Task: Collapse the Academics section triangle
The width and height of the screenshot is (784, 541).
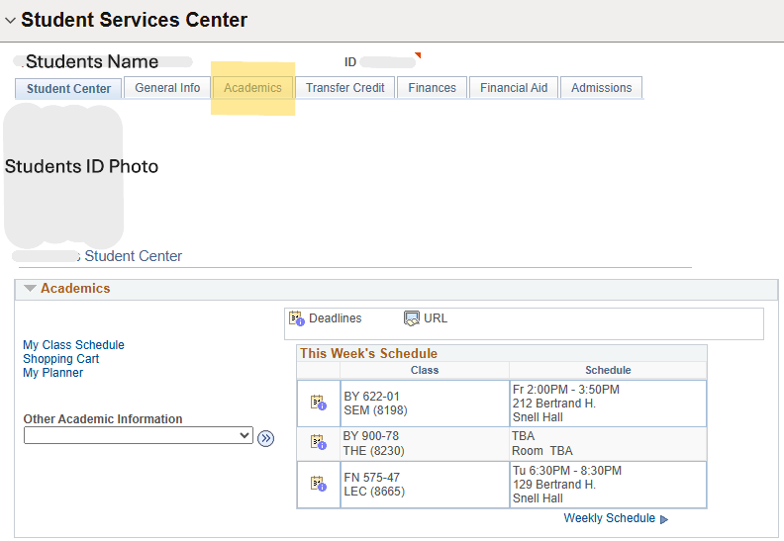Action: [x=30, y=289]
